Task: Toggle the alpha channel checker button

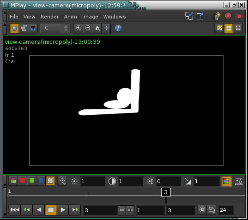Action: [50, 181]
